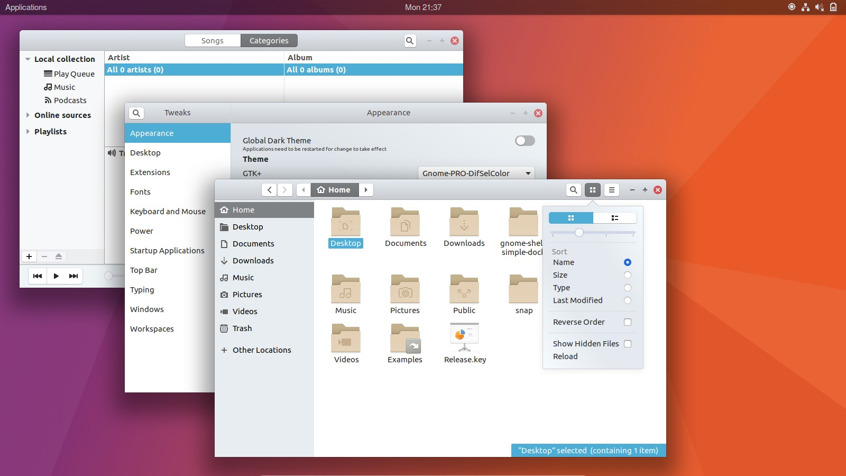Select Extensions in the Tweaks sidebar
This screenshot has height=476, width=846.
click(178, 172)
